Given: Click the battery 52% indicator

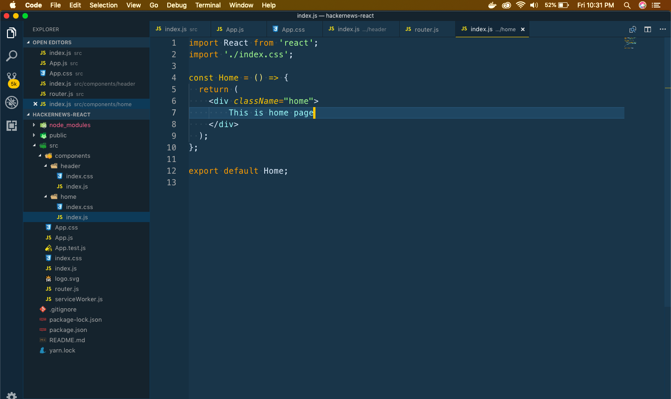Looking at the screenshot, I should [557, 5].
